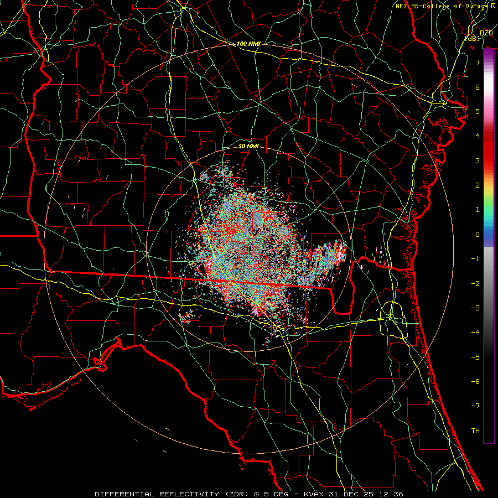The height and width of the screenshot is (498, 498).
Task: Click the TH threshold scale label
Action: pyautogui.click(x=475, y=431)
